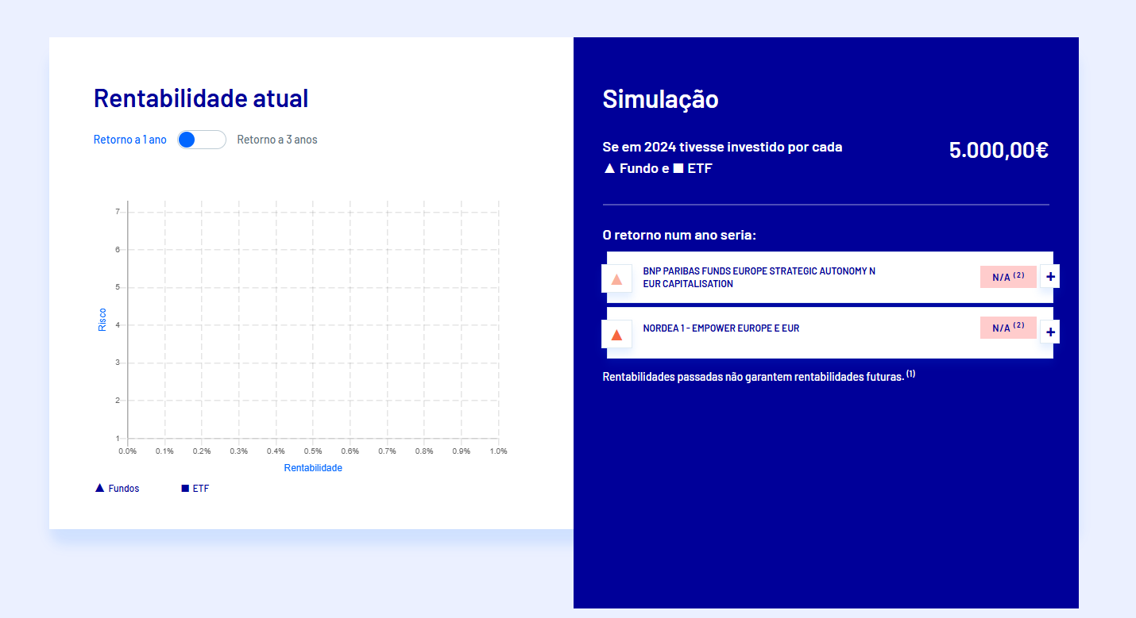Click the Rentabilidade axis label below the chart
The height and width of the screenshot is (618, 1136).
[313, 467]
